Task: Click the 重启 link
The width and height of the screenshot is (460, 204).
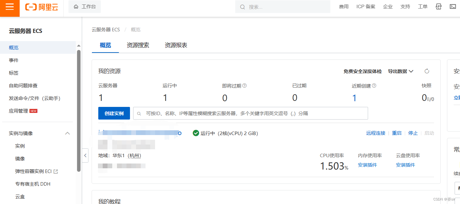Action: pos(397,133)
